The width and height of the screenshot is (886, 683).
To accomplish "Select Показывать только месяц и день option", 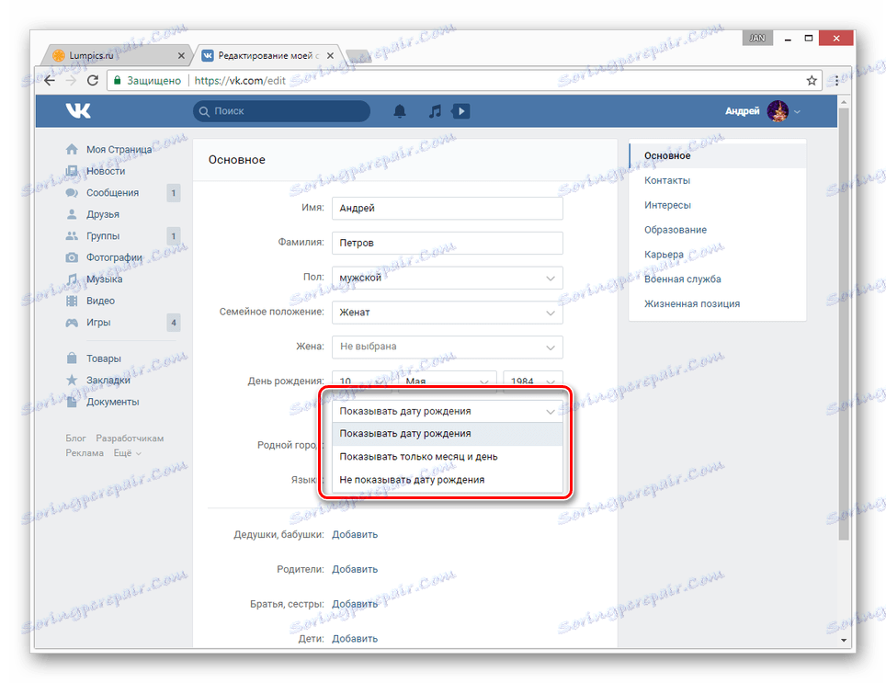I will coord(447,457).
